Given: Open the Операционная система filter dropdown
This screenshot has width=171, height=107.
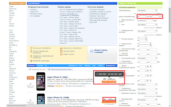Looking at the screenshot, I should click(147, 31).
